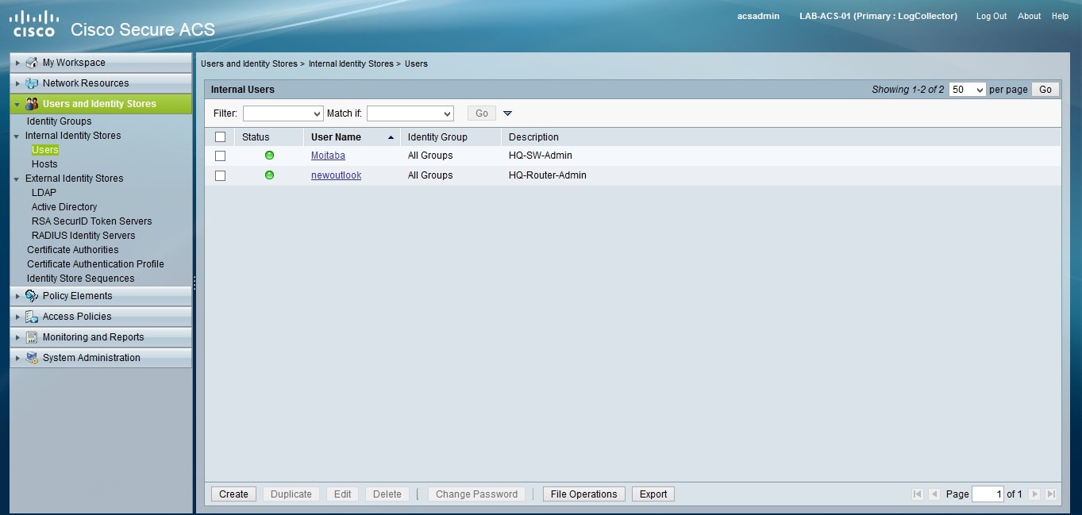
Task: Open Certificate Authorities
Action: click(x=72, y=250)
